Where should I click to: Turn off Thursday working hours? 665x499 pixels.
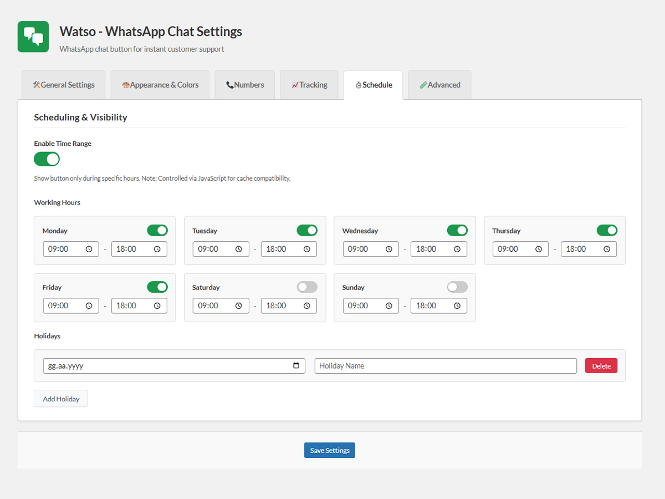pyautogui.click(x=607, y=230)
